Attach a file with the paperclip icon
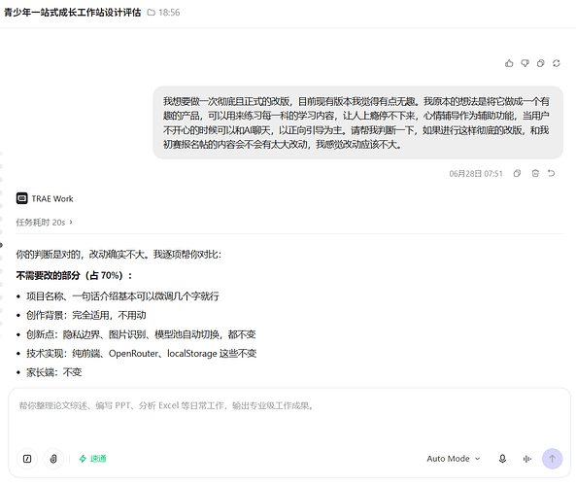Viewport: 576px width, 486px height. [53, 459]
